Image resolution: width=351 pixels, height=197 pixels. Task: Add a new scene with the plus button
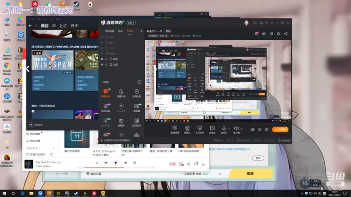[141, 31]
